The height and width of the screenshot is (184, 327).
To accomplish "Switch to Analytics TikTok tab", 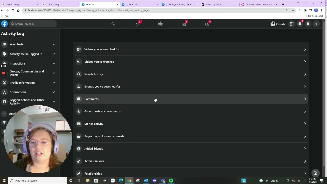I will click(x=219, y=4).
